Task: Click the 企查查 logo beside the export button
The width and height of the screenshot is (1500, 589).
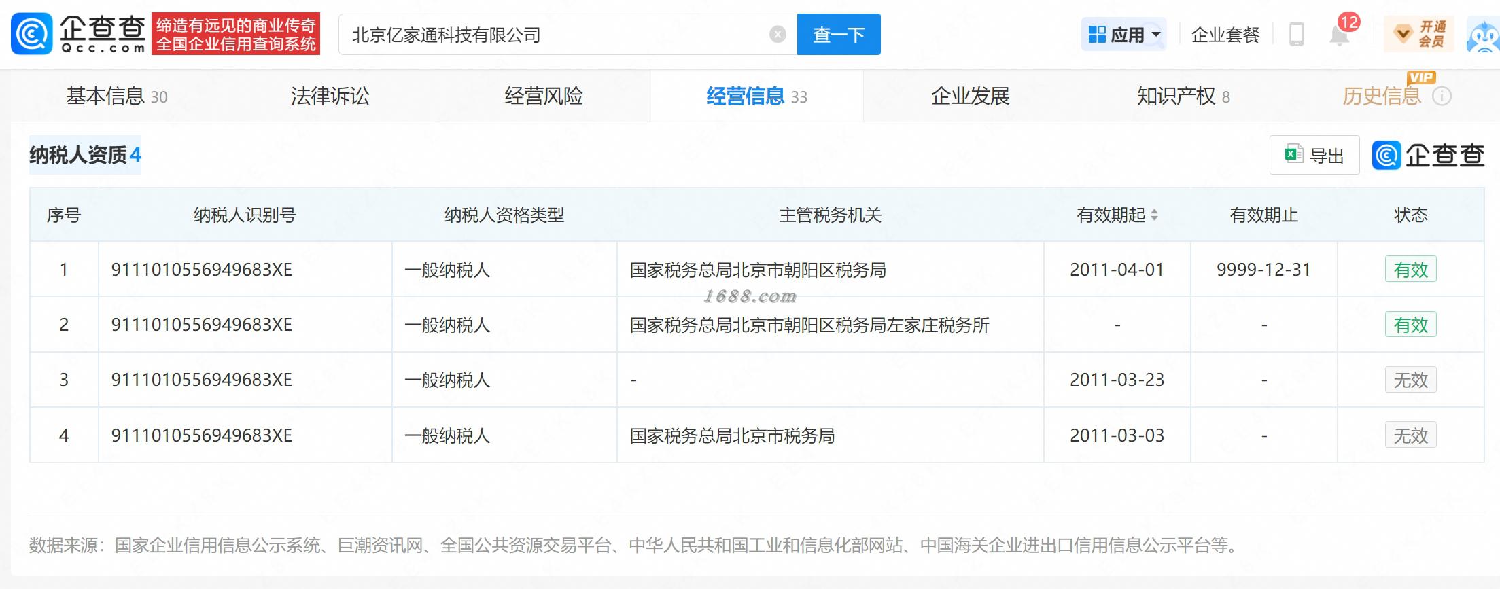Action: click(x=1428, y=156)
